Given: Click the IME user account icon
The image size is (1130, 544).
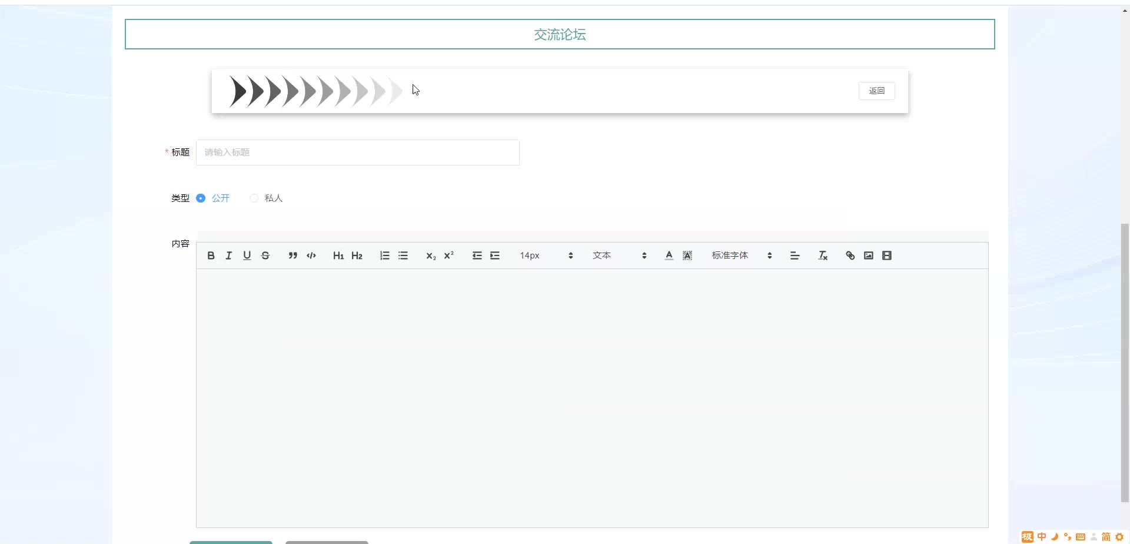Looking at the screenshot, I should [x=1094, y=537].
